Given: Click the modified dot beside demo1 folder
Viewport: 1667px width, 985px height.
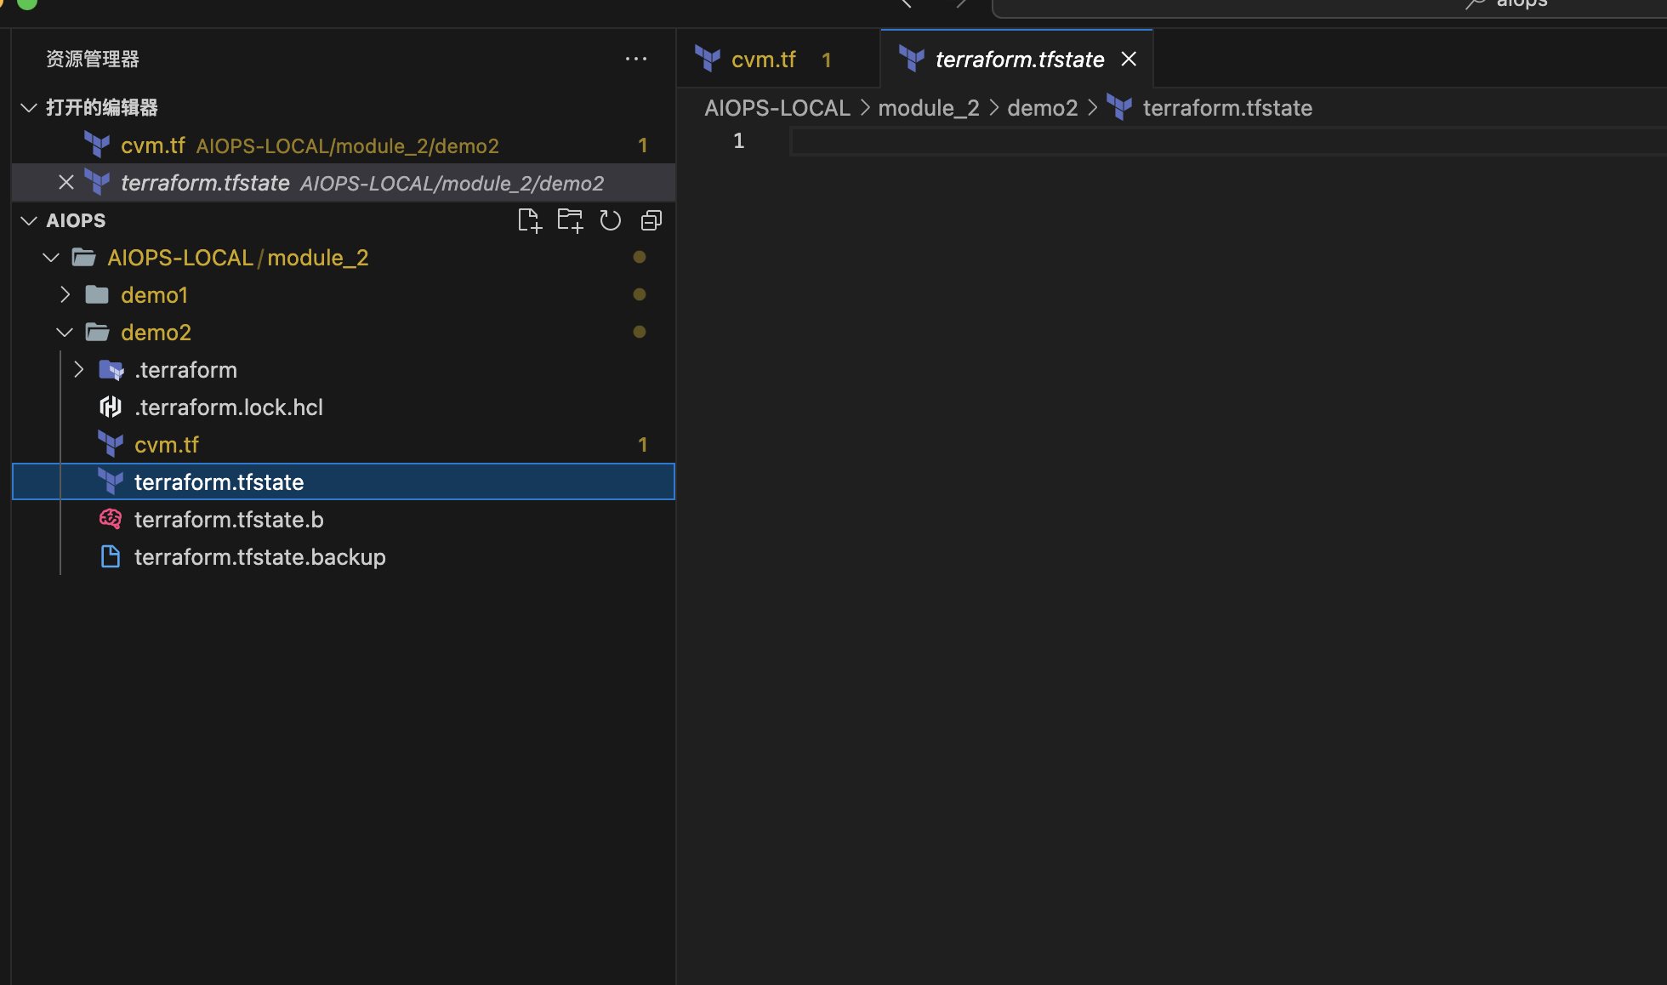Looking at the screenshot, I should 640,294.
